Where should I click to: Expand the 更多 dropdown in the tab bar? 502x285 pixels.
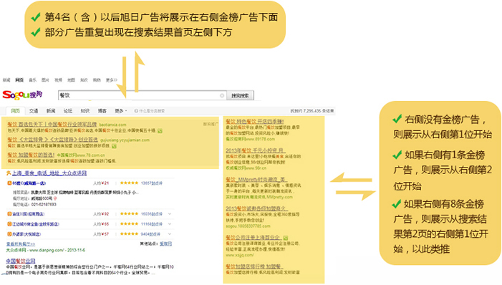(x=121, y=111)
